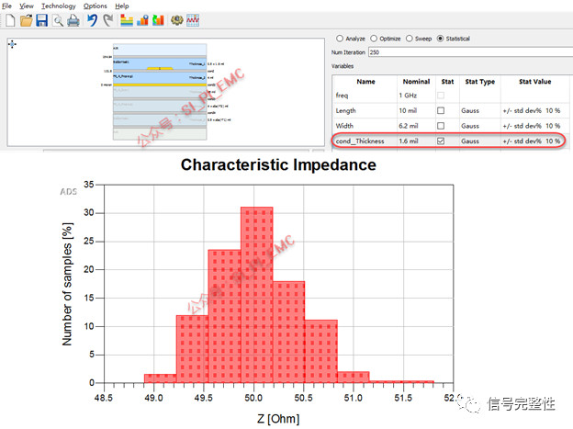This screenshot has height=429, width=573.
Task: Uncheck the Stat checkbox for cond_Thickness
Action: [441, 141]
